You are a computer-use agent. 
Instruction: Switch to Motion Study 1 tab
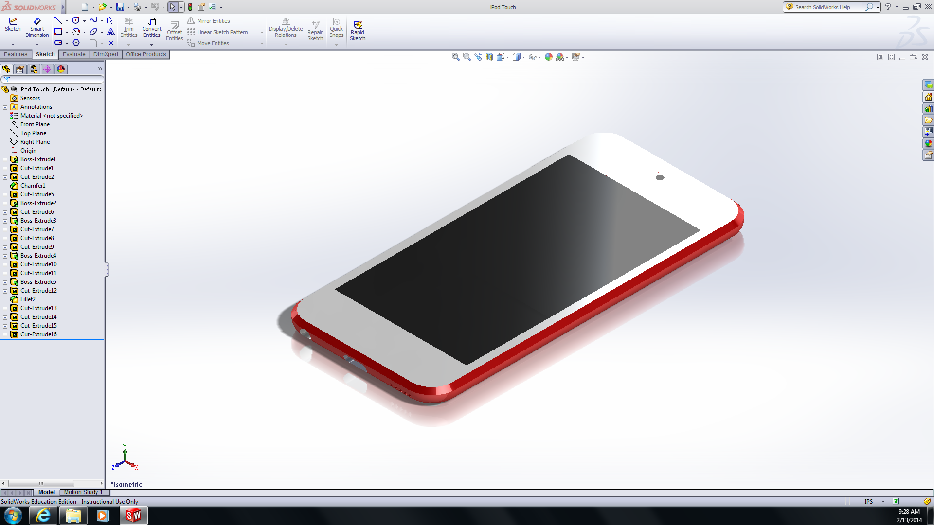[83, 492]
